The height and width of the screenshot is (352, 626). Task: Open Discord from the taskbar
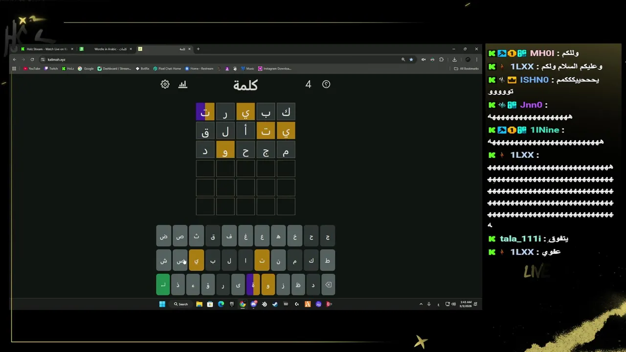pyautogui.click(x=253, y=304)
